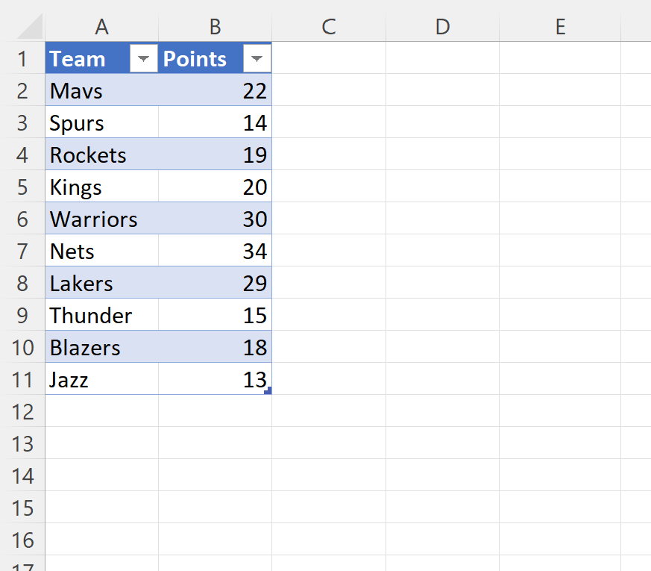Image resolution: width=651 pixels, height=571 pixels.
Task: Click the fill handle on cell B11
Action: [x=270, y=390]
